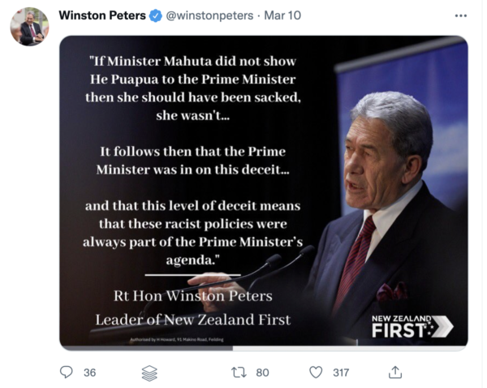Viewport: 487px width, 388px height.
Task: Retweet this post using the arrows icon
Action: pyautogui.click(x=239, y=373)
